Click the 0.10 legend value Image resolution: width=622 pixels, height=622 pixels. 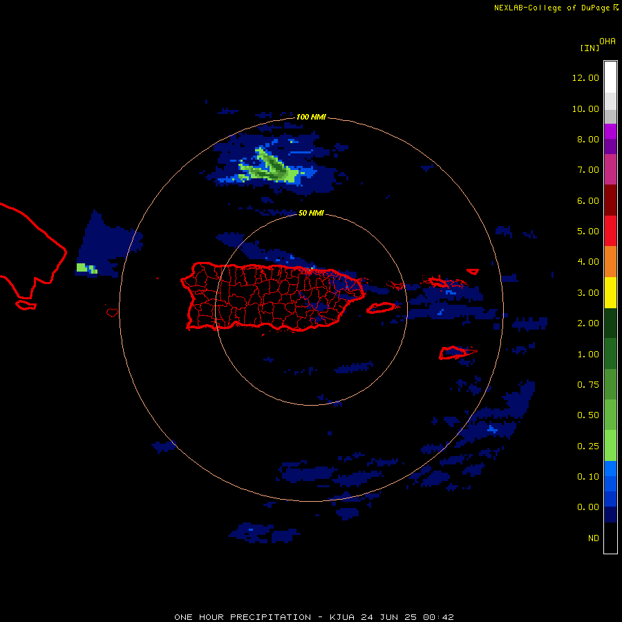pos(587,477)
